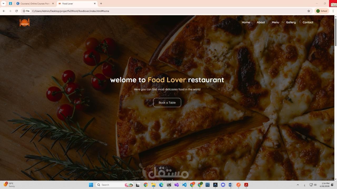Click the Book a Table button
Image resolution: width=337 pixels, height=189 pixels.
coord(167,103)
